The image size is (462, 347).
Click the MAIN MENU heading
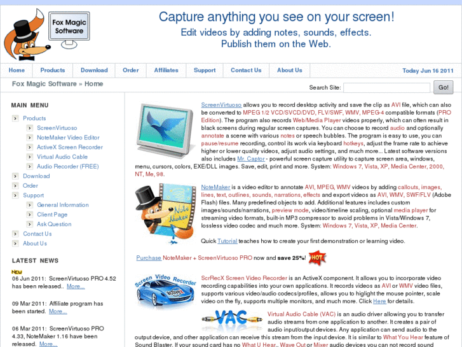(30, 105)
